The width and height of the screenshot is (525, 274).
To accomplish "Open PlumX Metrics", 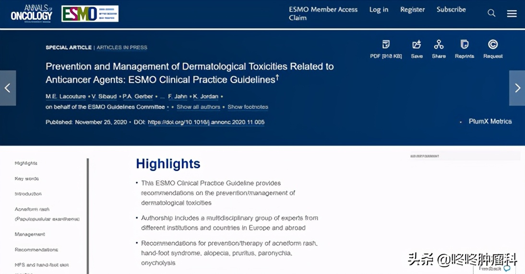I will 490,122.
